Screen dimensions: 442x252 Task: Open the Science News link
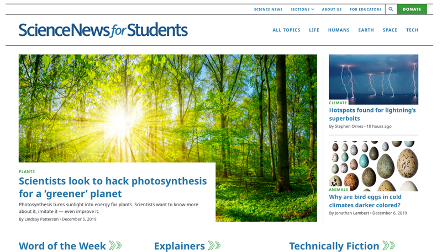[268, 9]
